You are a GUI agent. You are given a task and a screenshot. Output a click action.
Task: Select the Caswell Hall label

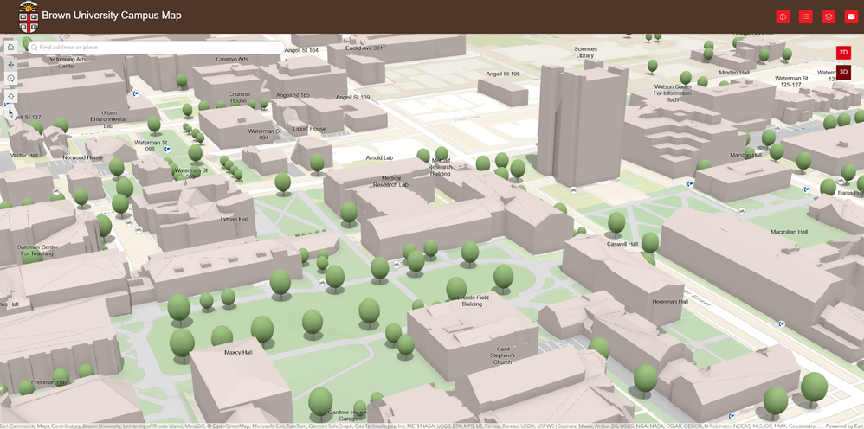(x=622, y=244)
